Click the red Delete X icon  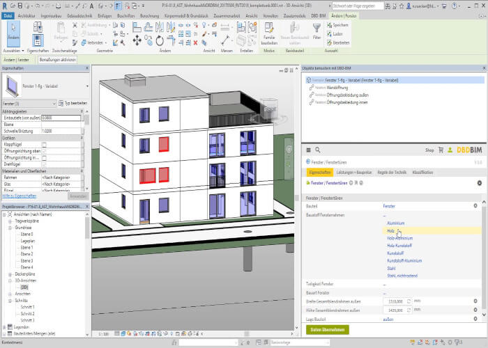click(195, 42)
